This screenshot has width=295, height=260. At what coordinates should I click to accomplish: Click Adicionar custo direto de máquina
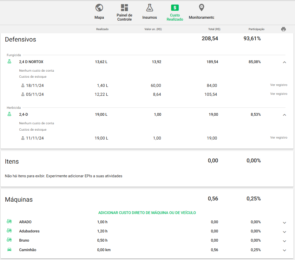[x=147, y=213]
